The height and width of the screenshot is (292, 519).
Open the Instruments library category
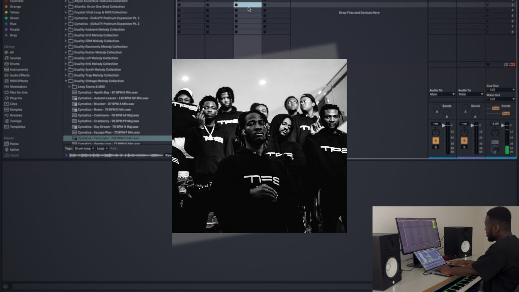(x=16, y=69)
